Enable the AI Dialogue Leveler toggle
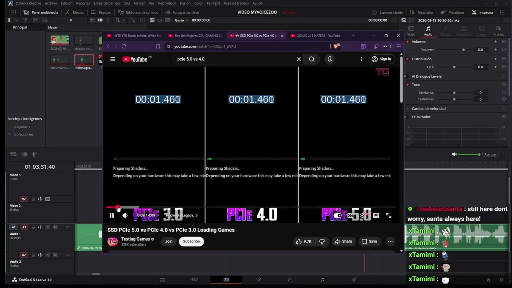Screen dimensions: 512x288 tap(408, 76)
